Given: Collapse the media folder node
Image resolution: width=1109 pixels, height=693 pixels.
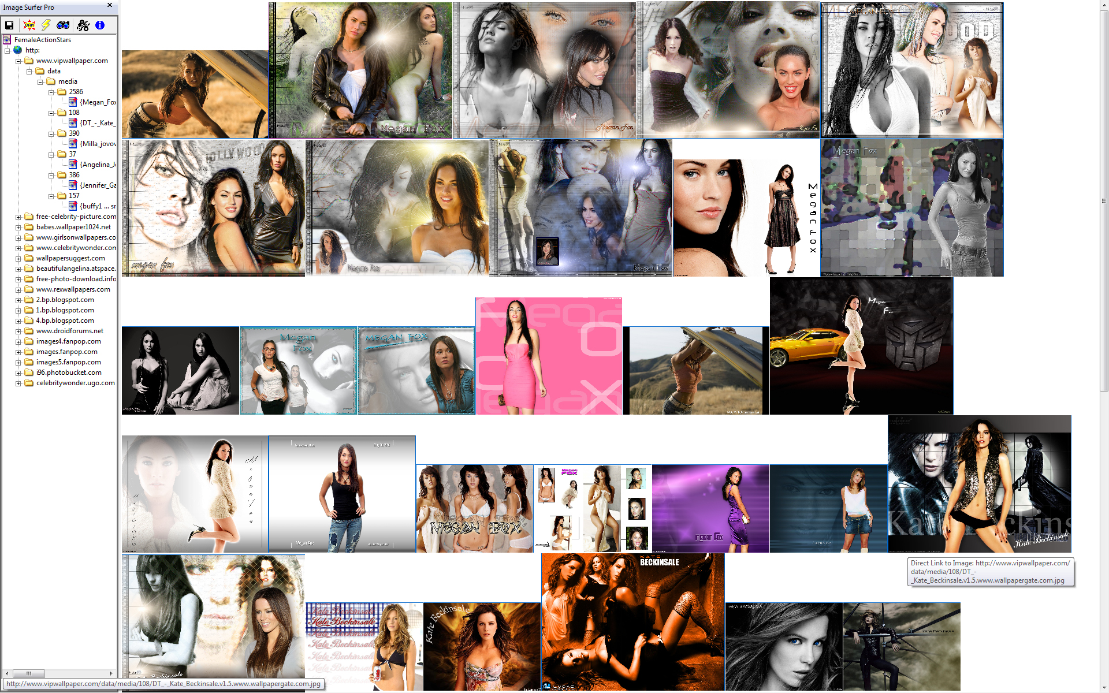Looking at the screenshot, I should (40, 81).
